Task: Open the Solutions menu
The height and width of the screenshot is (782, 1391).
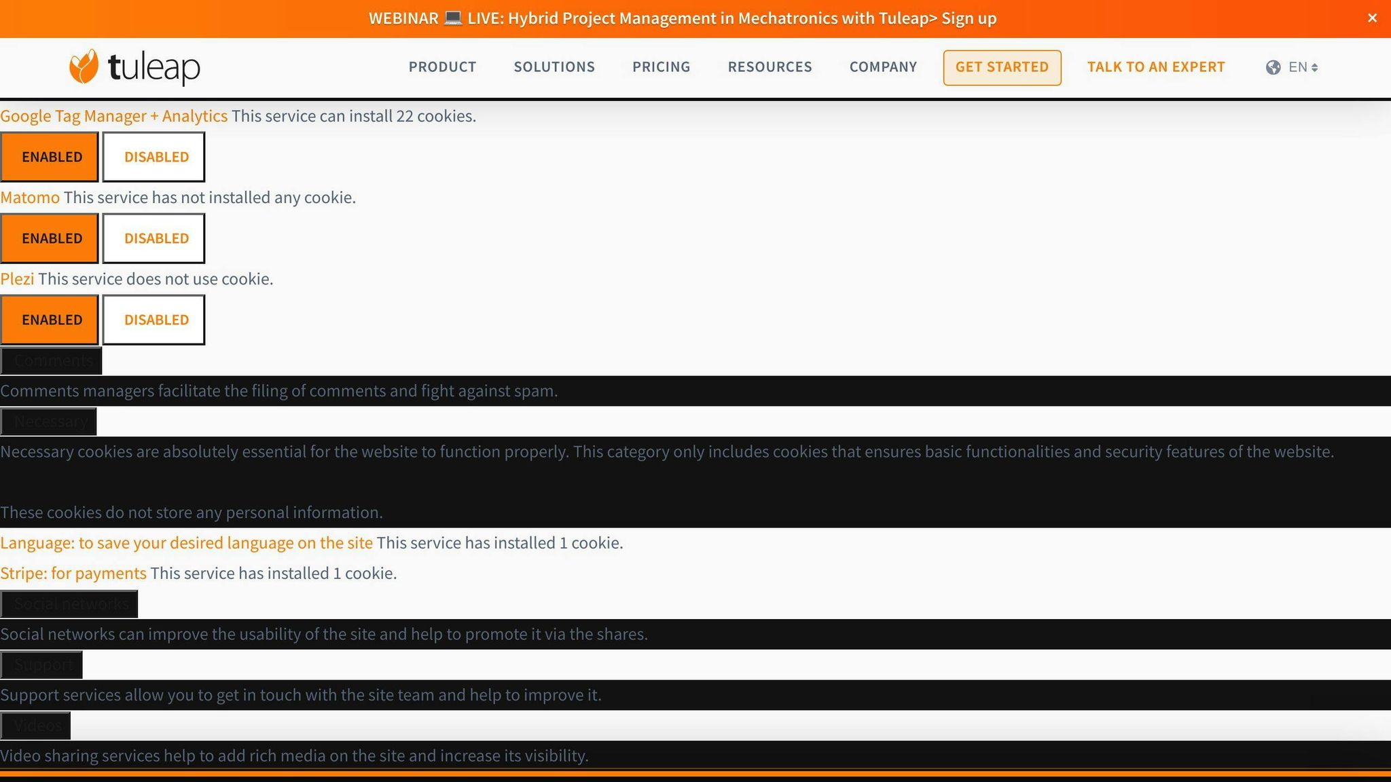Action: tap(554, 67)
